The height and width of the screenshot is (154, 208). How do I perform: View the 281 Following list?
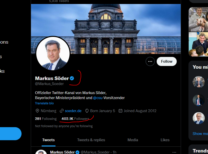pyautogui.click(x=46, y=119)
